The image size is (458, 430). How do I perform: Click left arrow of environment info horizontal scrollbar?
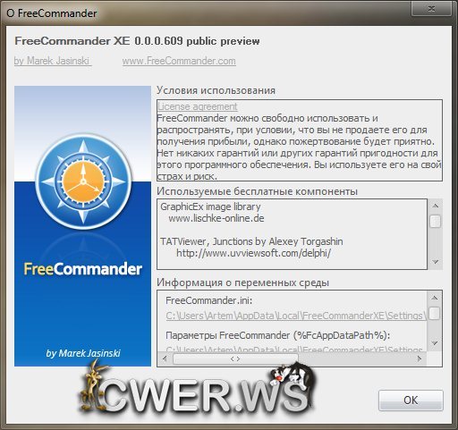165,358
